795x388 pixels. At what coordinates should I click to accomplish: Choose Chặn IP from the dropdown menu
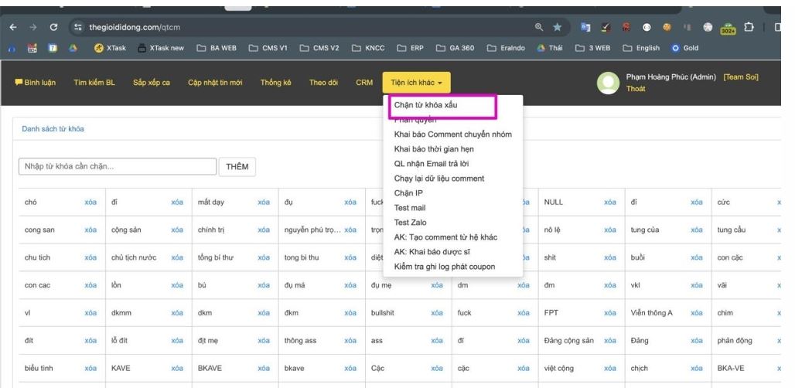click(414, 193)
